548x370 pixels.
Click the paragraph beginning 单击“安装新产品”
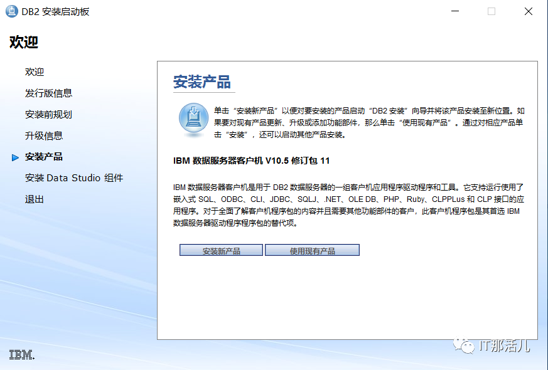(x=369, y=122)
